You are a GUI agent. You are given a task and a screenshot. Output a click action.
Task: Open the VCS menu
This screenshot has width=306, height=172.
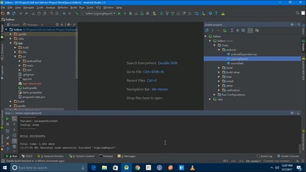(x=98, y=8)
